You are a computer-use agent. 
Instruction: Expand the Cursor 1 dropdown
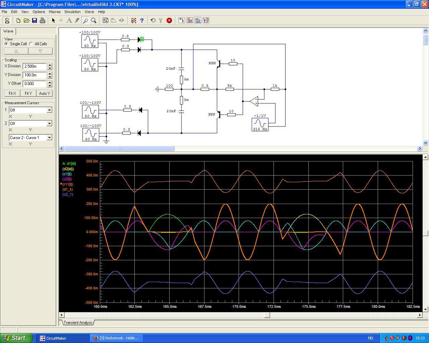(x=49, y=110)
